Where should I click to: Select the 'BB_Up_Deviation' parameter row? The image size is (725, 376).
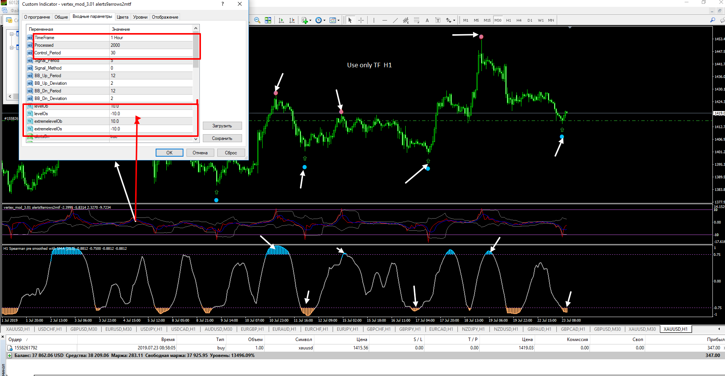[x=110, y=83]
